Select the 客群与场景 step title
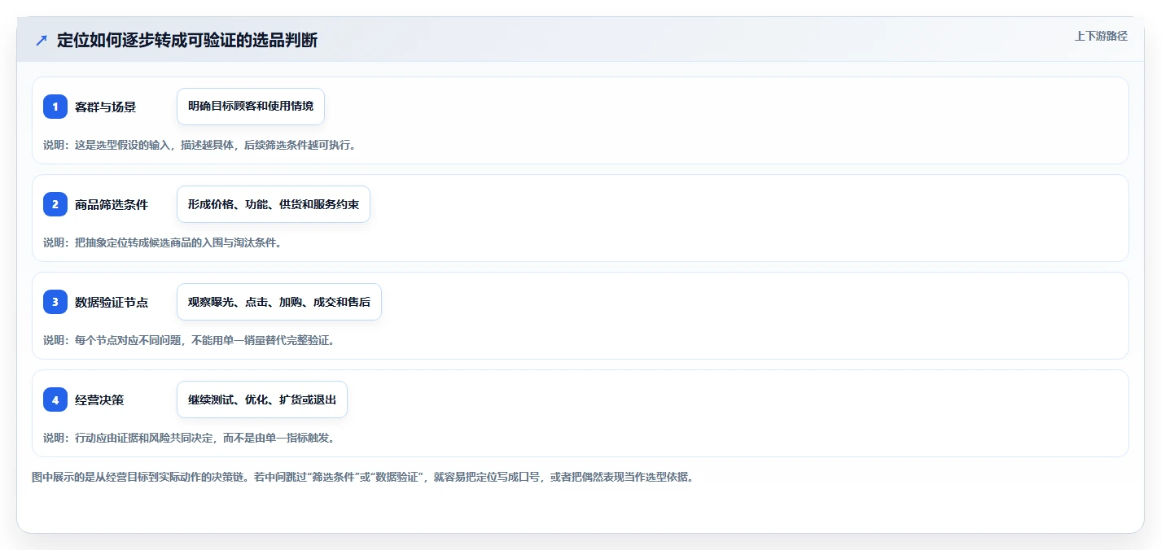Viewport: 1161px width, 550px height. (x=105, y=107)
